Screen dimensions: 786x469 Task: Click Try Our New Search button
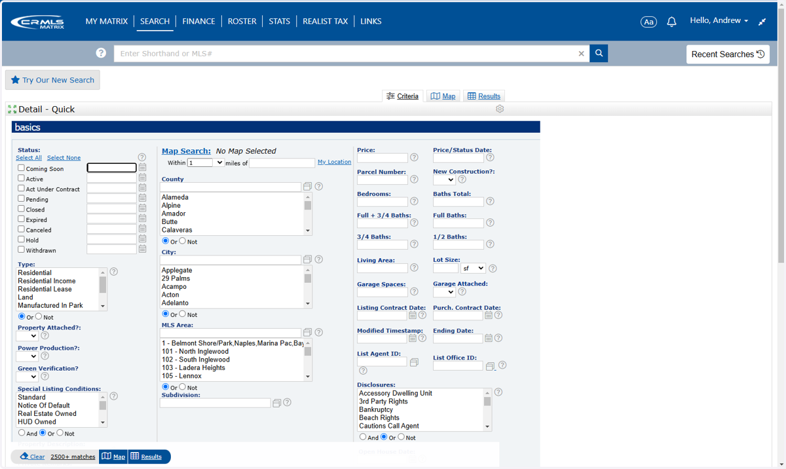(x=52, y=80)
